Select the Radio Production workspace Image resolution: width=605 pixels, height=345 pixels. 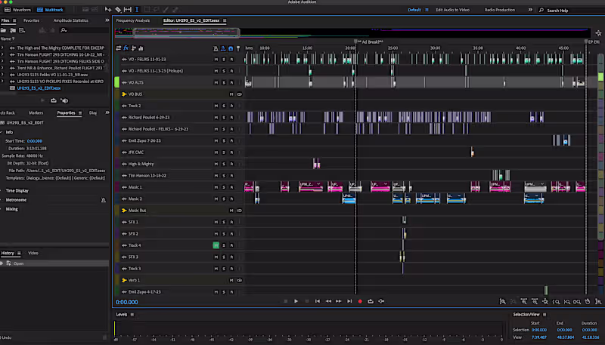(499, 10)
